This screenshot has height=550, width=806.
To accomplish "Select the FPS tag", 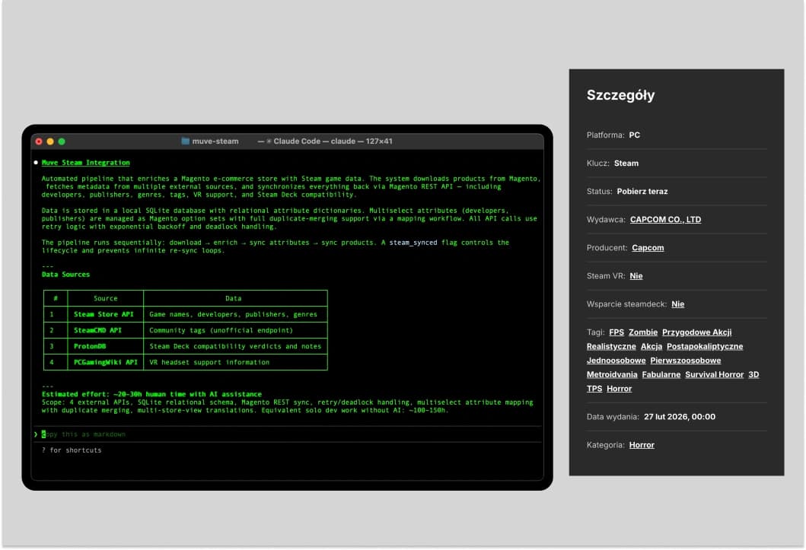I will [616, 332].
